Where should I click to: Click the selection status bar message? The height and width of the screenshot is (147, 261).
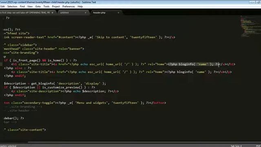8,146
